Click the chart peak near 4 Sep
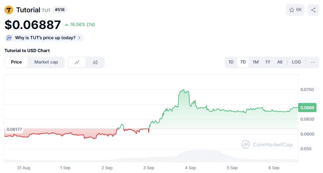 coord(183,90)
